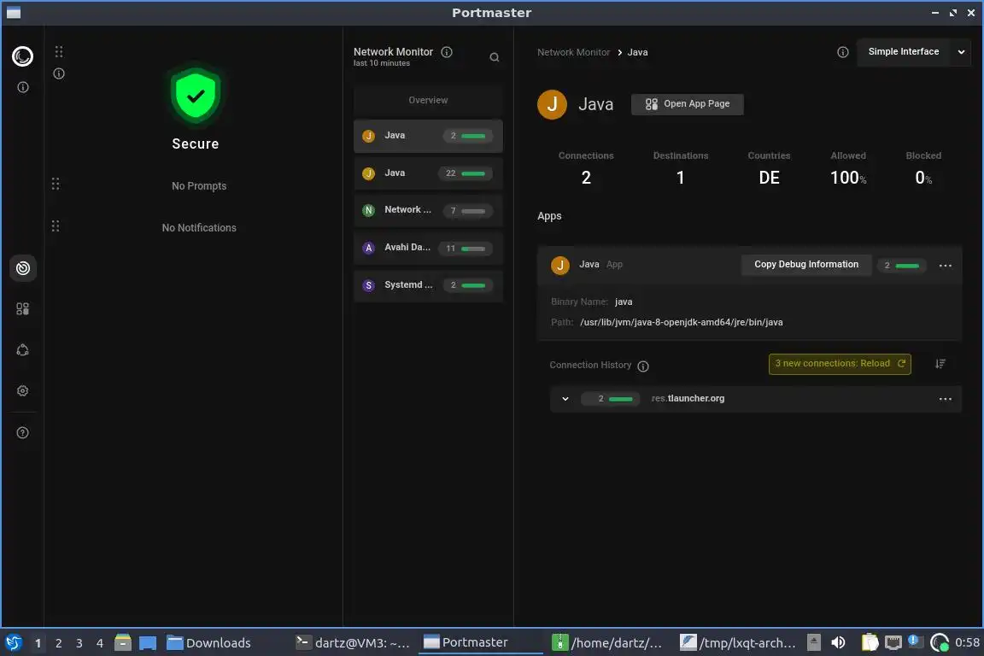This screenshot has width=984, height=656.
Task: Click the drag handle next to No Notifications
Action: click(56, 226)
